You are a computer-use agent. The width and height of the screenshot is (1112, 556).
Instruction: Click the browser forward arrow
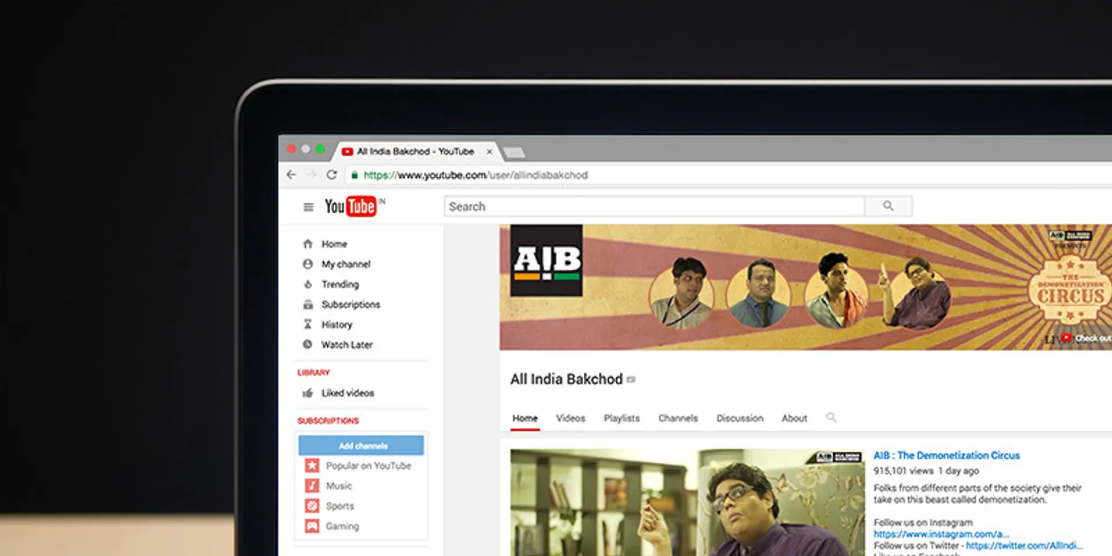click(x=312, y=174)
